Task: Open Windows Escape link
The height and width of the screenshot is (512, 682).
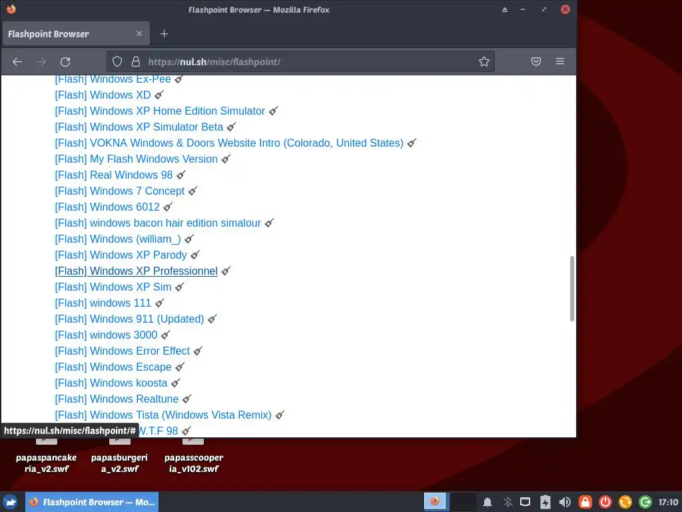Action: [x=113, y=367]
